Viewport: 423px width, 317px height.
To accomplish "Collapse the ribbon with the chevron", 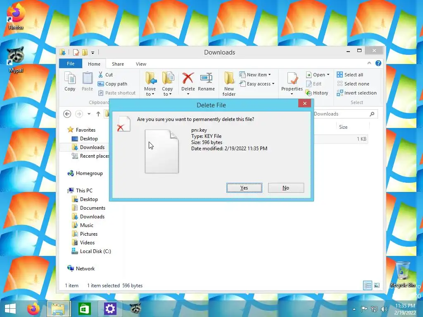I will 369,63.
